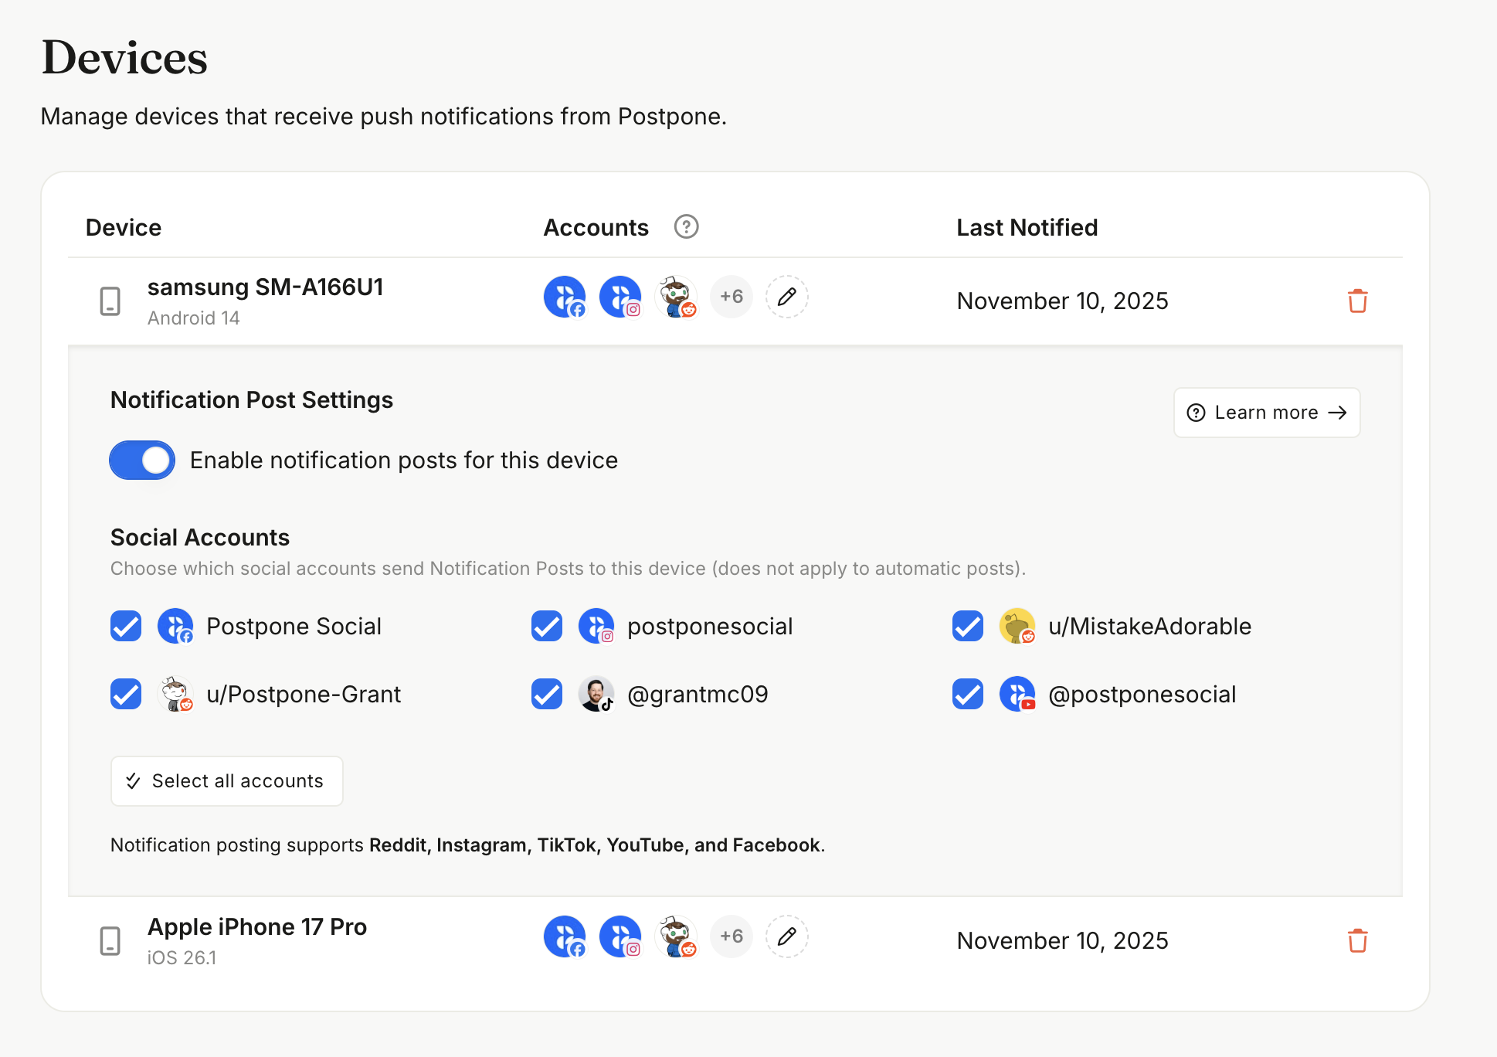The height and width of the screenshot is (1057, 1497).
Task: Uncheck the @postponesocial YouTube account
Action: (x=968, y=694)
